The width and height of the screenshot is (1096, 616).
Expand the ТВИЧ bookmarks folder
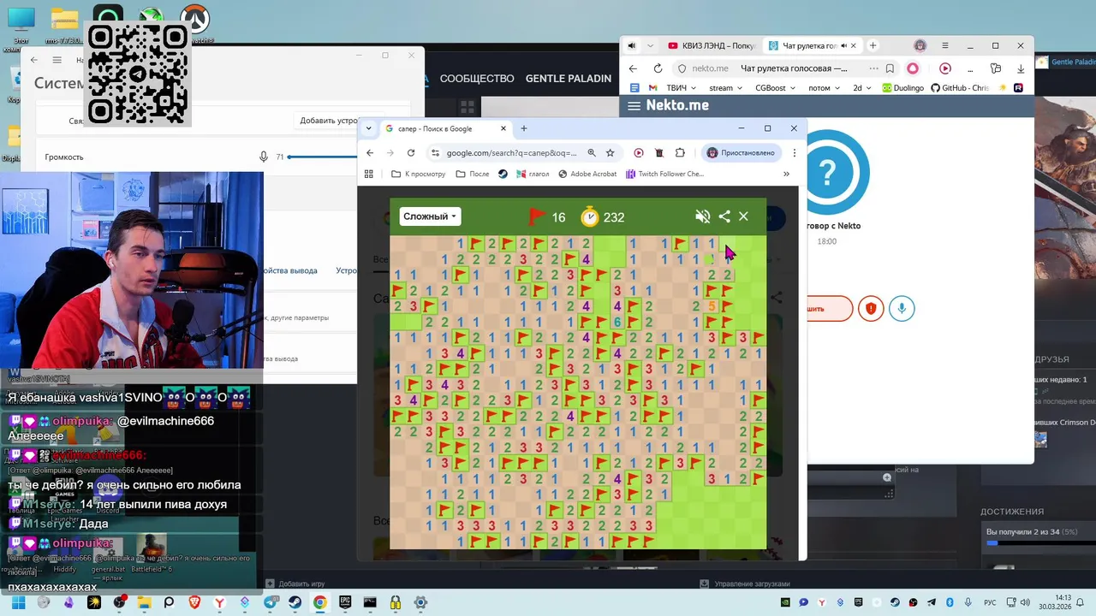coord(682,87)
